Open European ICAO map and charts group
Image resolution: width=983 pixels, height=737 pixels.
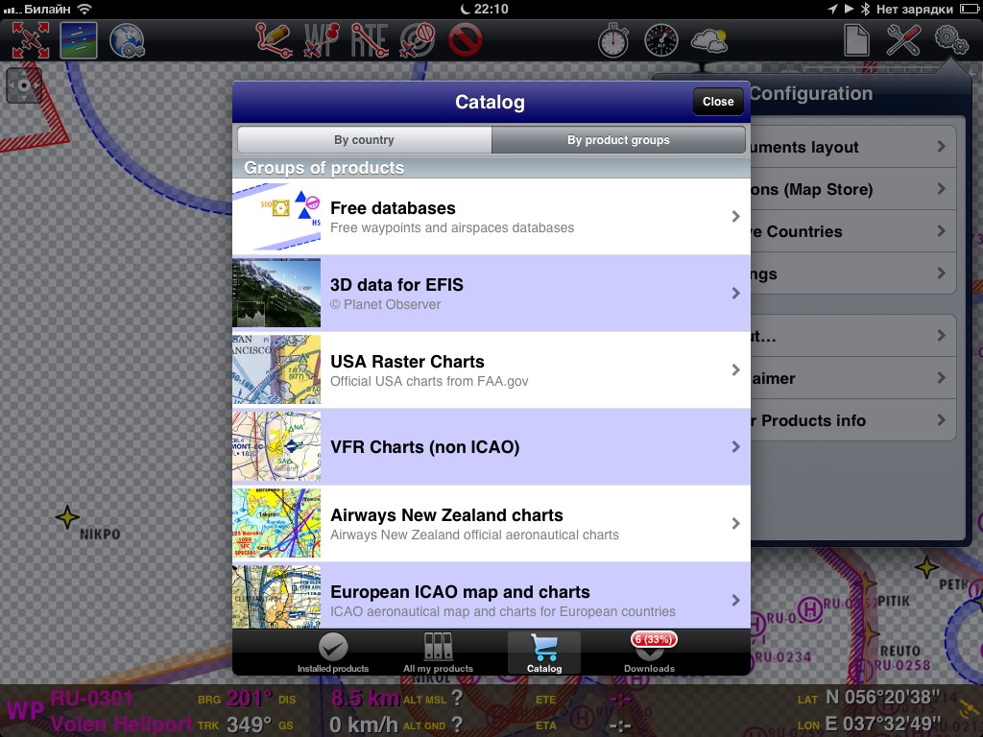(x=491, y=600)
